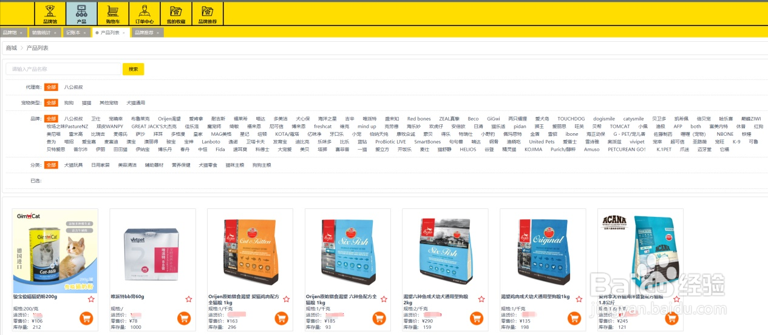
Task: Star 渴望鸡肉成犬幼犬通用型狗粮1kg
Action: tap(579, 299)
